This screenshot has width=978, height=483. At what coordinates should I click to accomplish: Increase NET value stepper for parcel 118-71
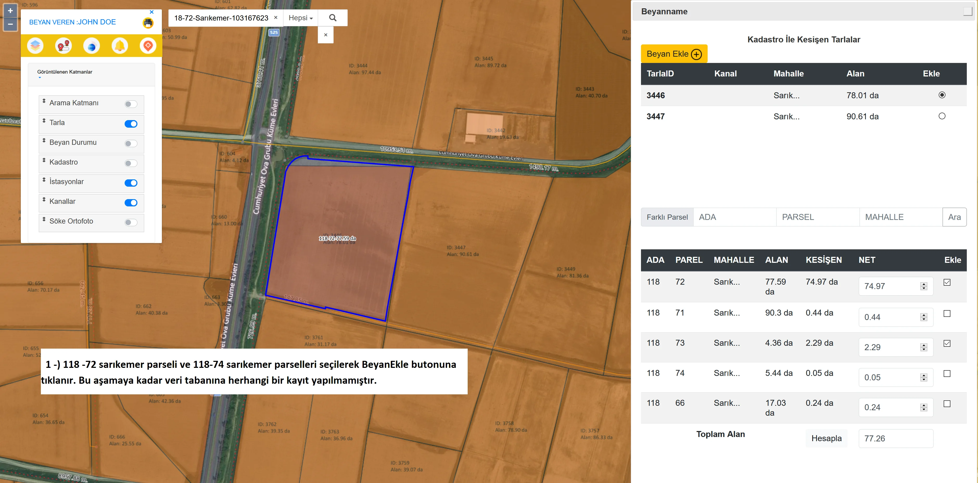pyautogui.click(x=924, y=315)
